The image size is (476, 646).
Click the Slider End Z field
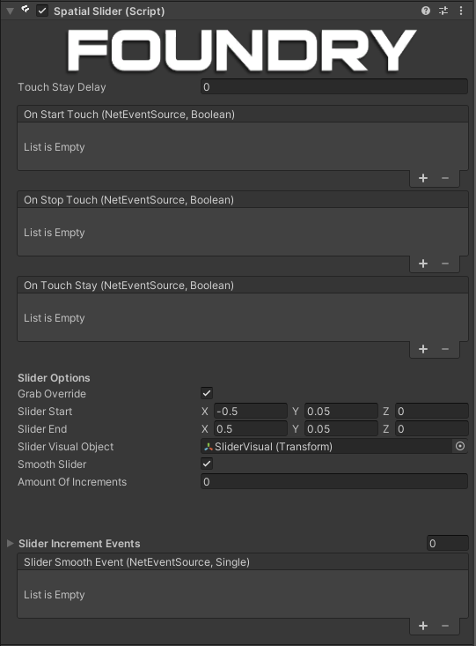click(432, 429)
